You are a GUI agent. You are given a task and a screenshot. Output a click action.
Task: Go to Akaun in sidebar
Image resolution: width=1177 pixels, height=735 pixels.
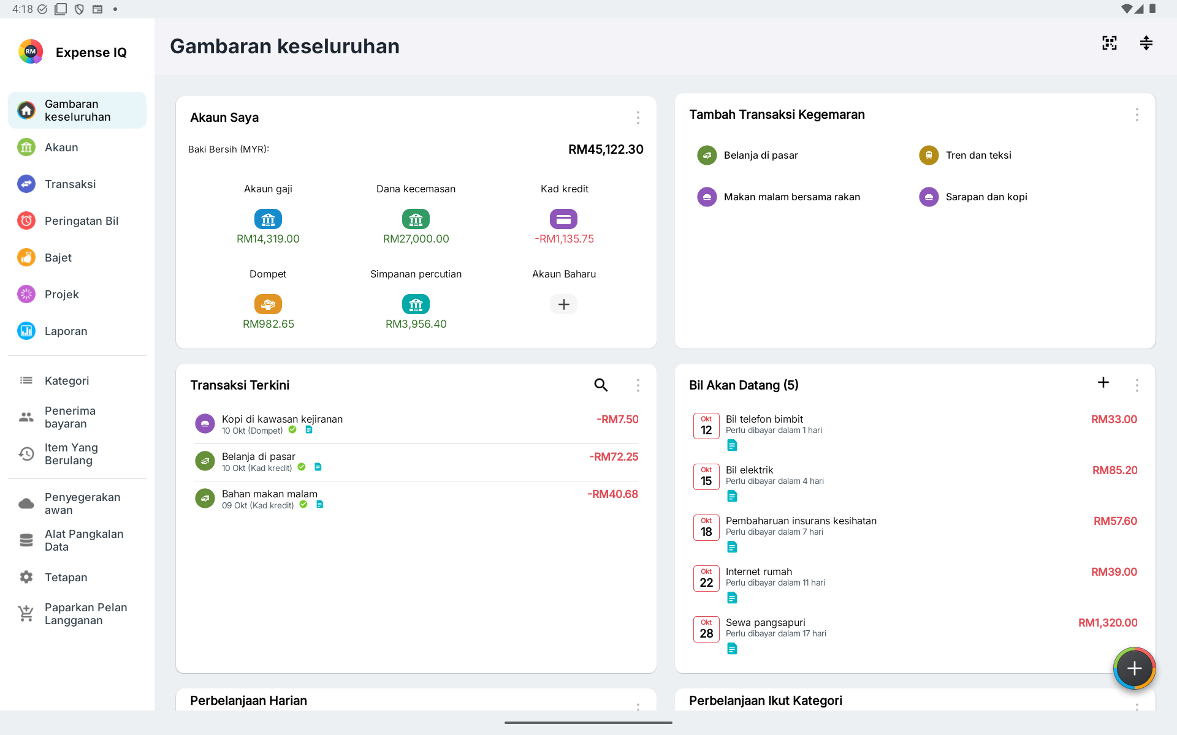pyautogui.click(x=77, y=147)
